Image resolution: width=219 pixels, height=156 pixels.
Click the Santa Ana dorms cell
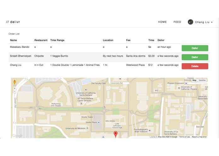135,56
